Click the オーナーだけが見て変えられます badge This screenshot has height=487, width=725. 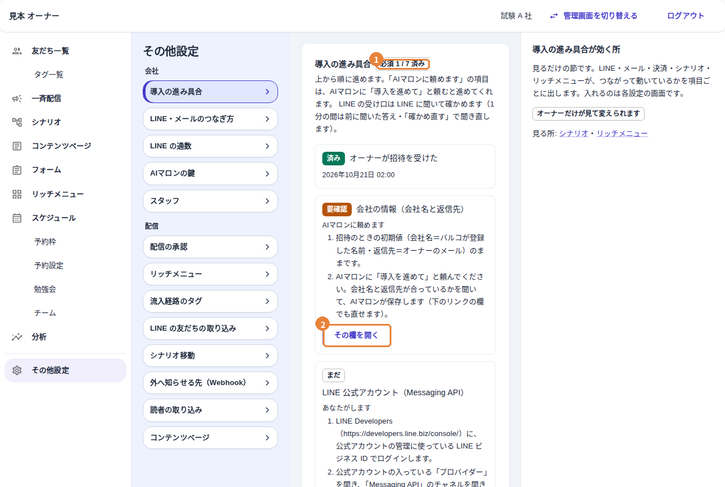tap(588, 114)
